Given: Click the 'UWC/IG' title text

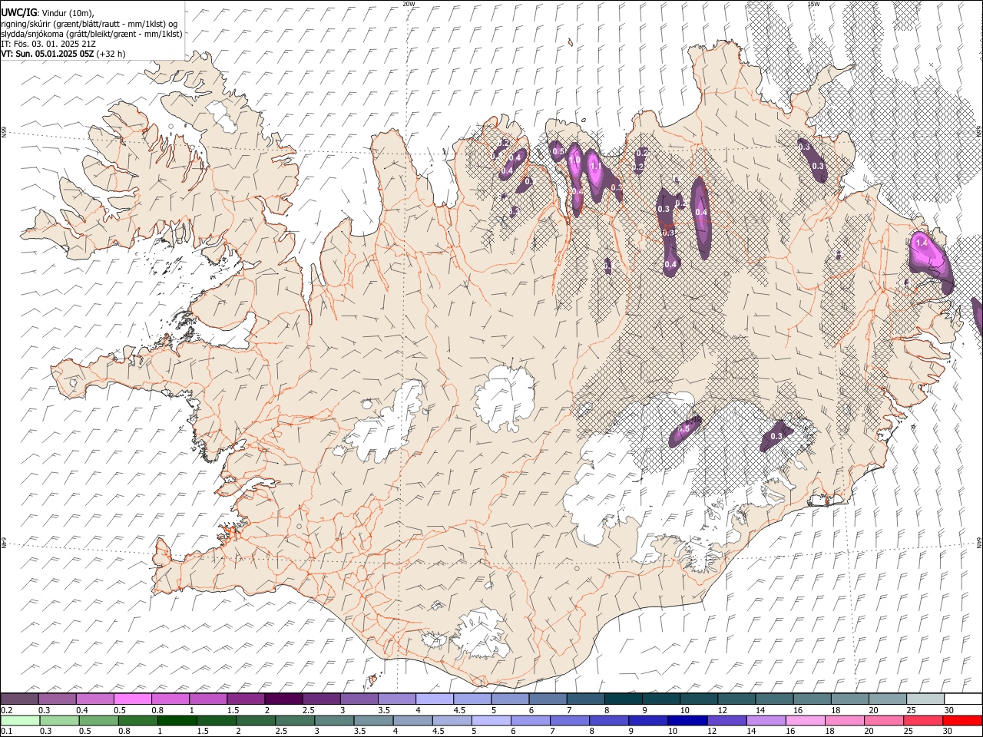Looking at the screenshot, I should (18, 13).
